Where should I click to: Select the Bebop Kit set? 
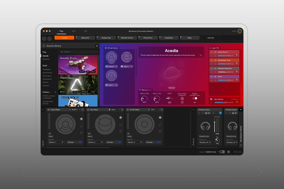point(85,38)
